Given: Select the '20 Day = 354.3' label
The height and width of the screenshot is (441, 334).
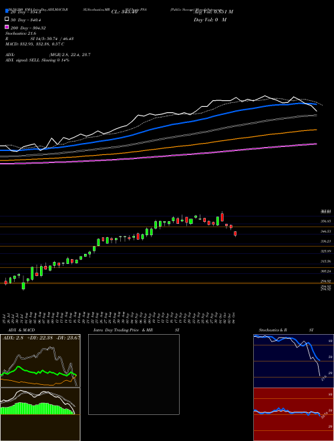Looking at the screenshot, I should point(25,12).
